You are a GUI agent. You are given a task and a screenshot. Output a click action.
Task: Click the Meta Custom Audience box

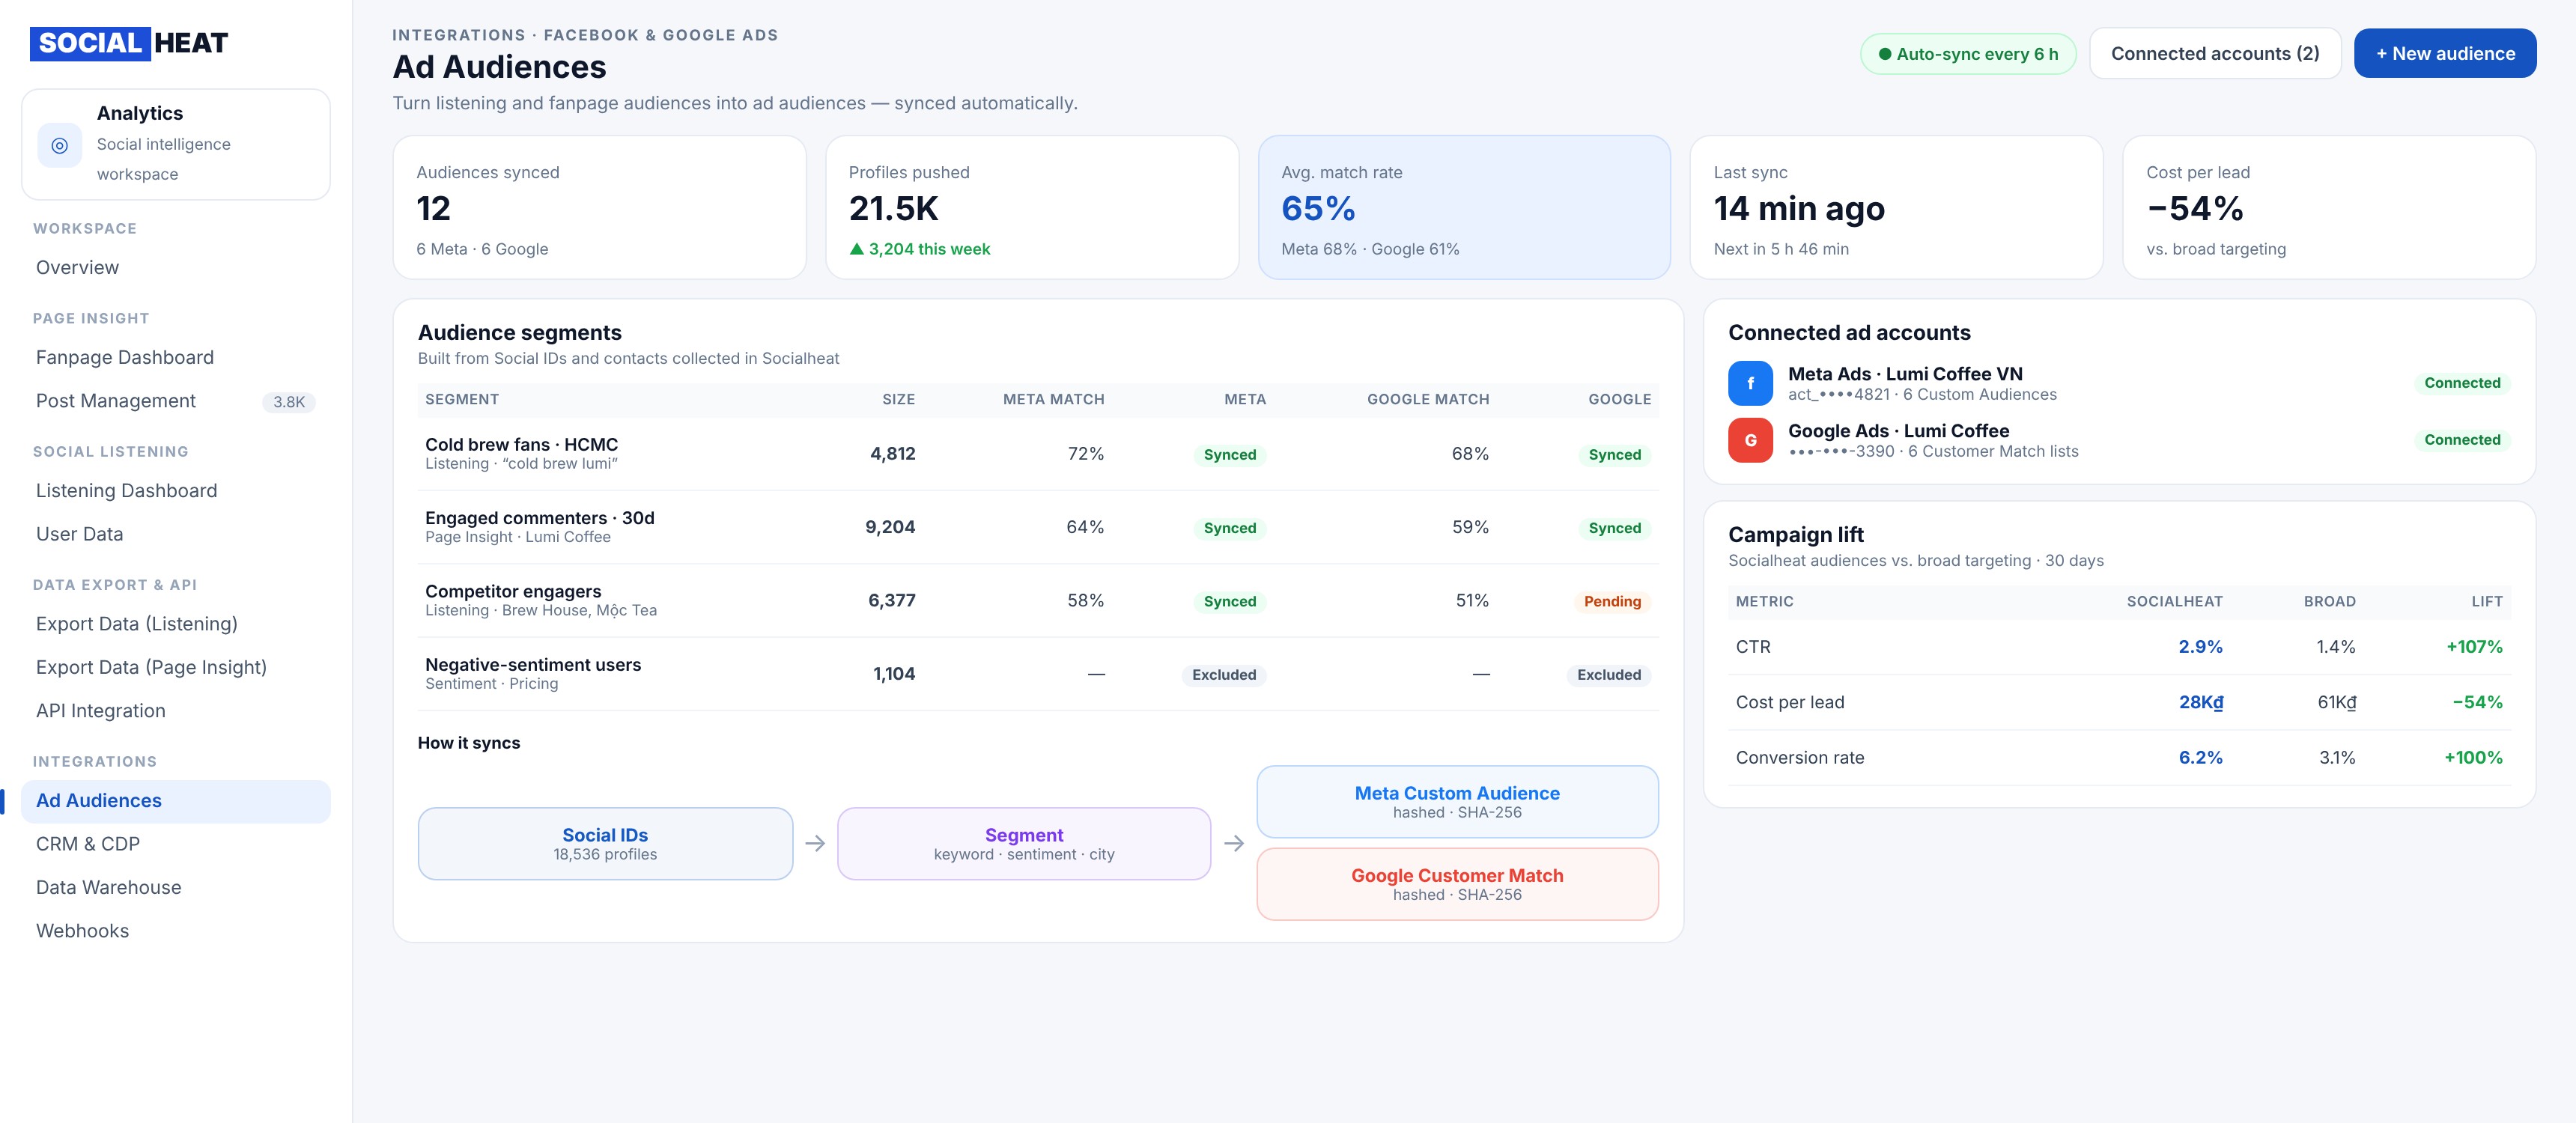pos(1457,802)
